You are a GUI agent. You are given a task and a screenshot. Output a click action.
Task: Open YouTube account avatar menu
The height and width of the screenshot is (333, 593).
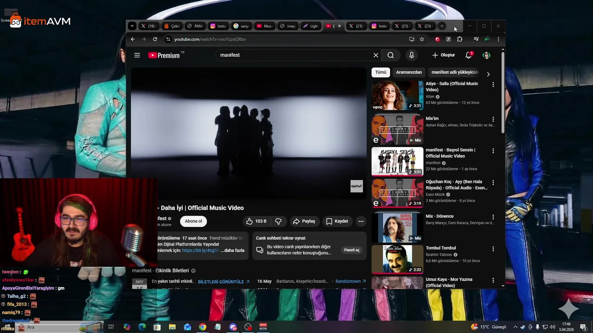click(486, 55)
